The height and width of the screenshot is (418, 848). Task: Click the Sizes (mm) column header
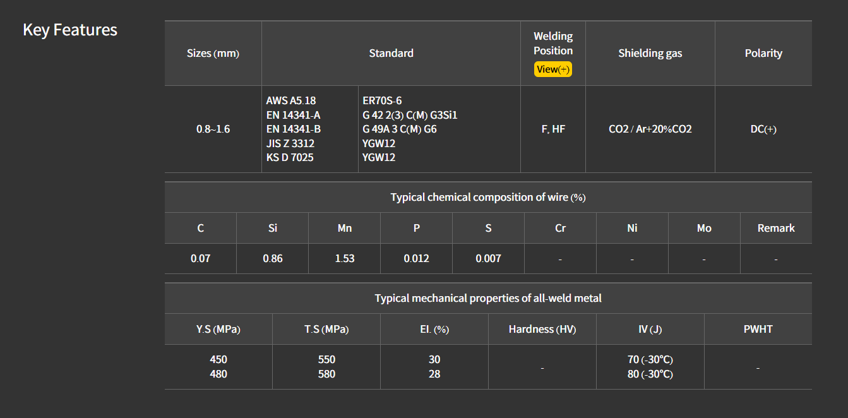pyautogui.click(x=213, y=54)
